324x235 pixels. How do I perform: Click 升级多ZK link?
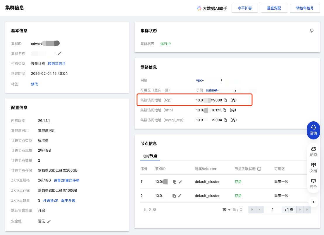click(51, 200)
